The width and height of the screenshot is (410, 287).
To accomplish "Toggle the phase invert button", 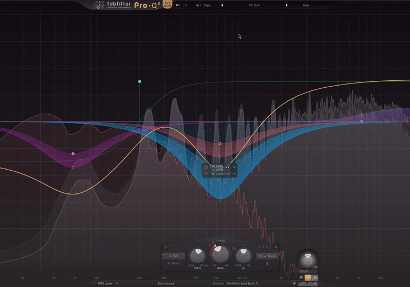I will point(301,277).
